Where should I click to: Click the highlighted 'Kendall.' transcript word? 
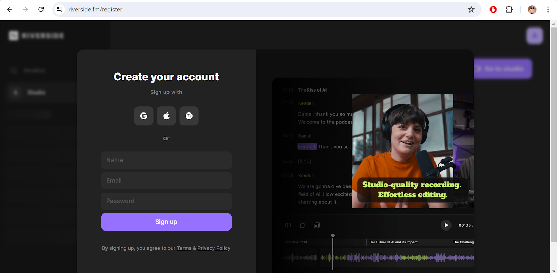[307, 147]
